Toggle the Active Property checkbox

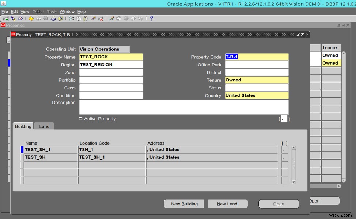[x=81, y=119]
